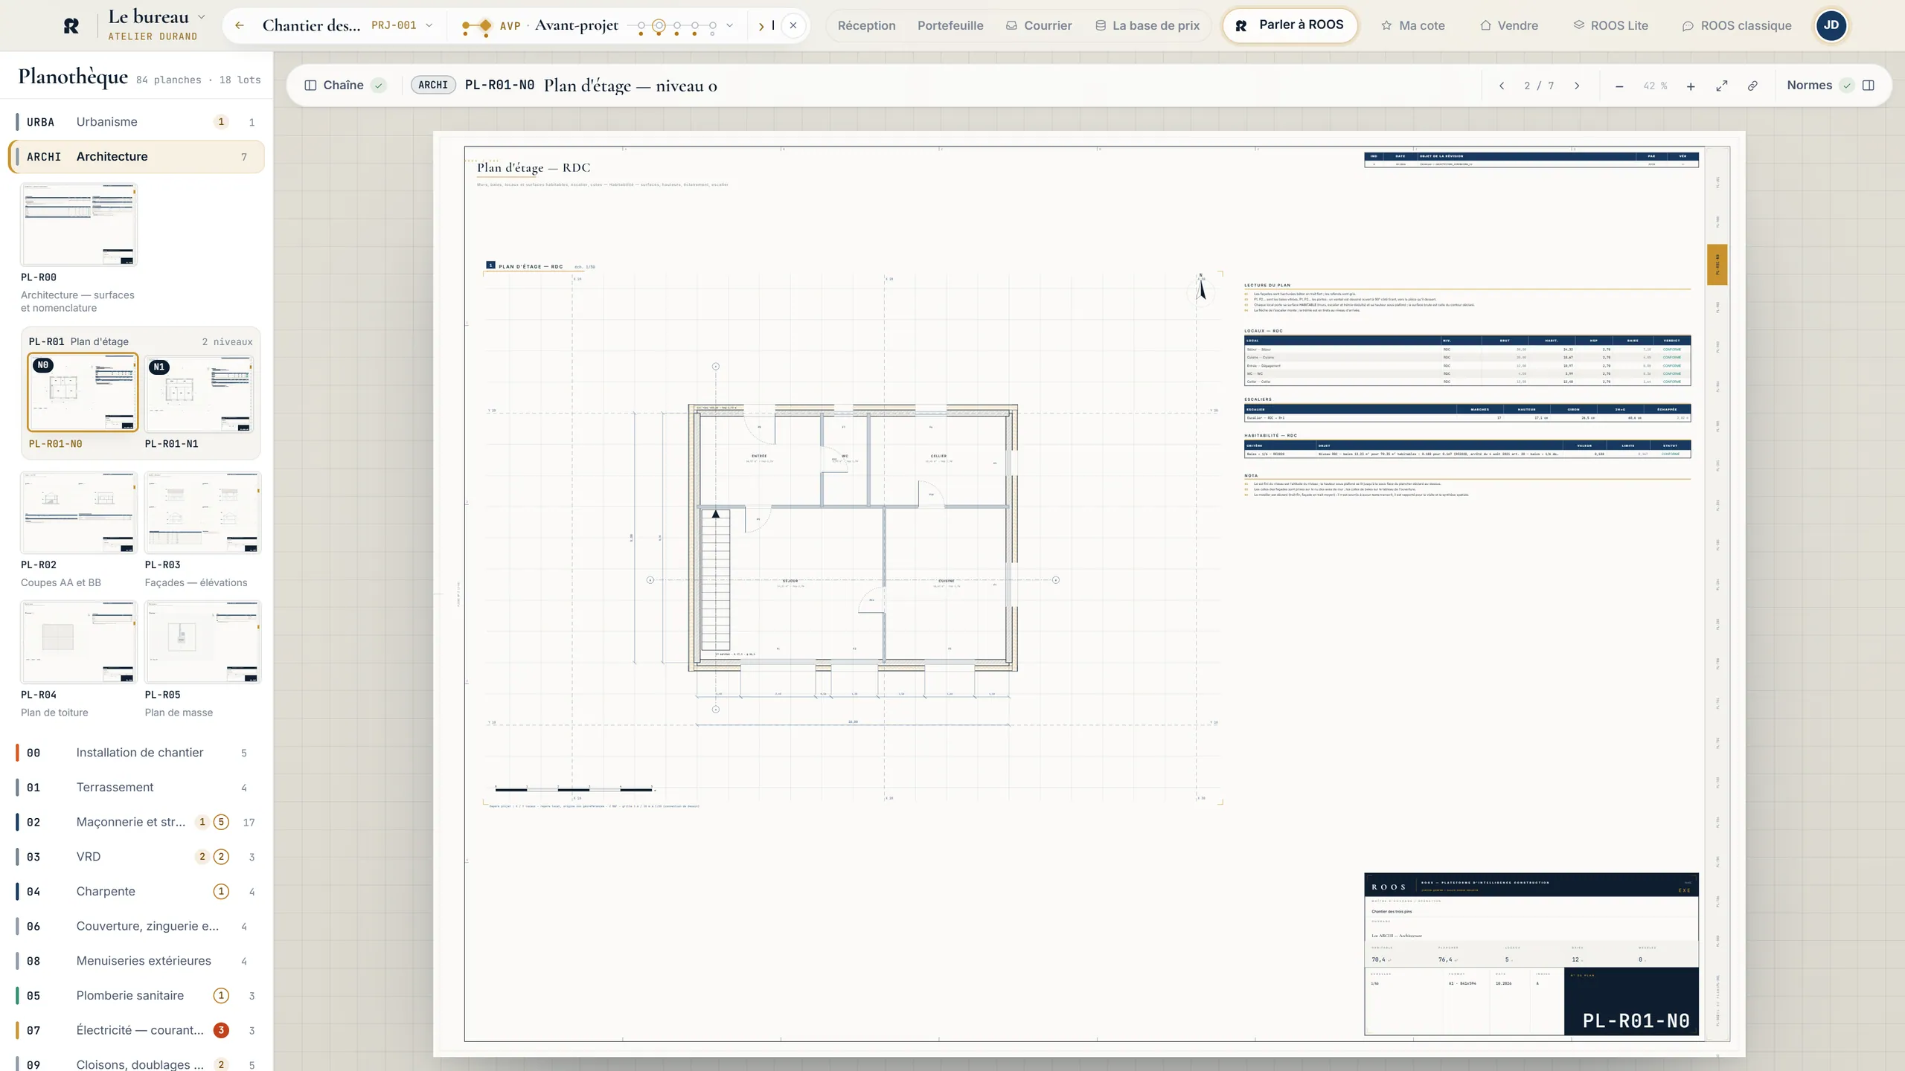The width and height of the screenshot is (1905, 1071).
Task: Switch to La base de prix
Action: (x=1147, y=25)
